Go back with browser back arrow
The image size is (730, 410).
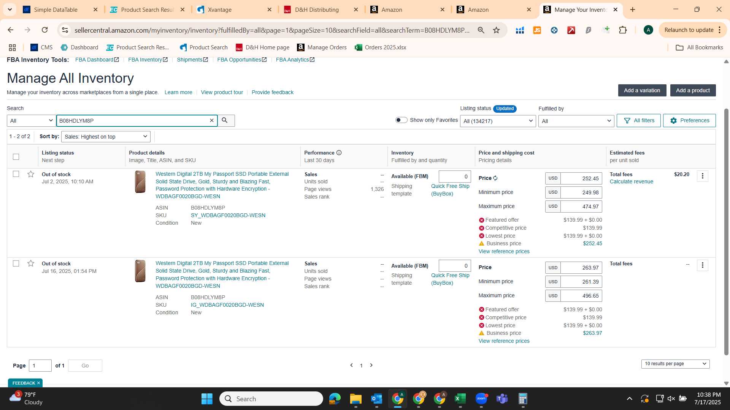pyautogui.click(x=10, y=30)
